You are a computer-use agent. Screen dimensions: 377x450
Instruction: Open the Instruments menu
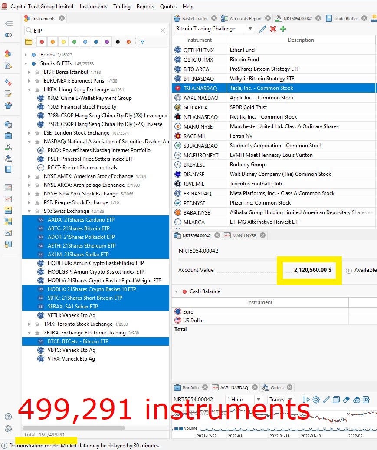coord(93,7)
